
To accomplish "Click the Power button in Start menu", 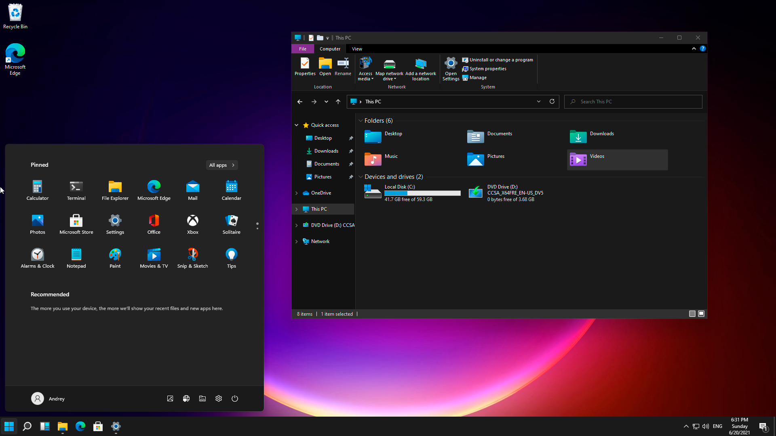I will click(x=235, y=398).
